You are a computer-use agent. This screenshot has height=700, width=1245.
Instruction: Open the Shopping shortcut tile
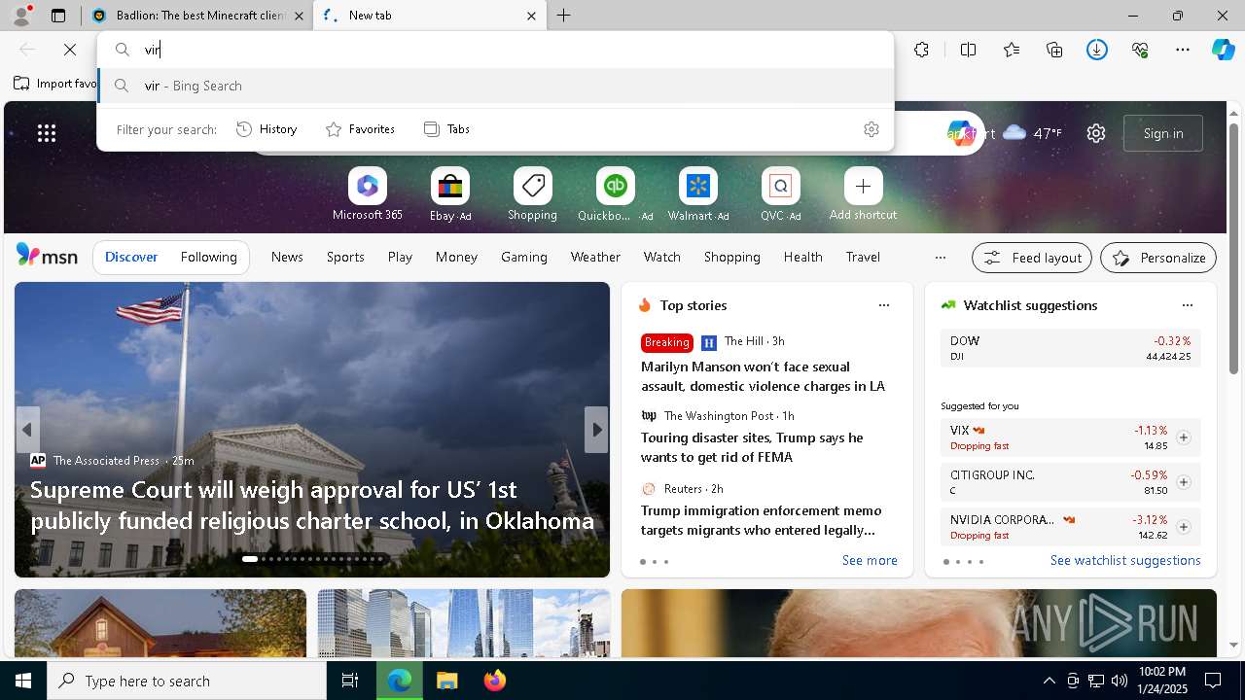click(x=533, y=194)
